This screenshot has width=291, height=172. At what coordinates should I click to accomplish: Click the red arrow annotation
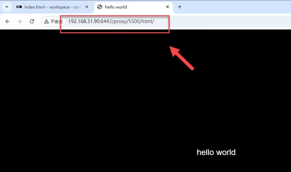point(181,58)
